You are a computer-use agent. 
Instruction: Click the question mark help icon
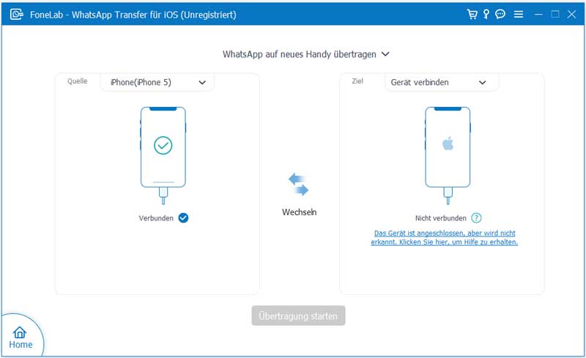(476, 217)
